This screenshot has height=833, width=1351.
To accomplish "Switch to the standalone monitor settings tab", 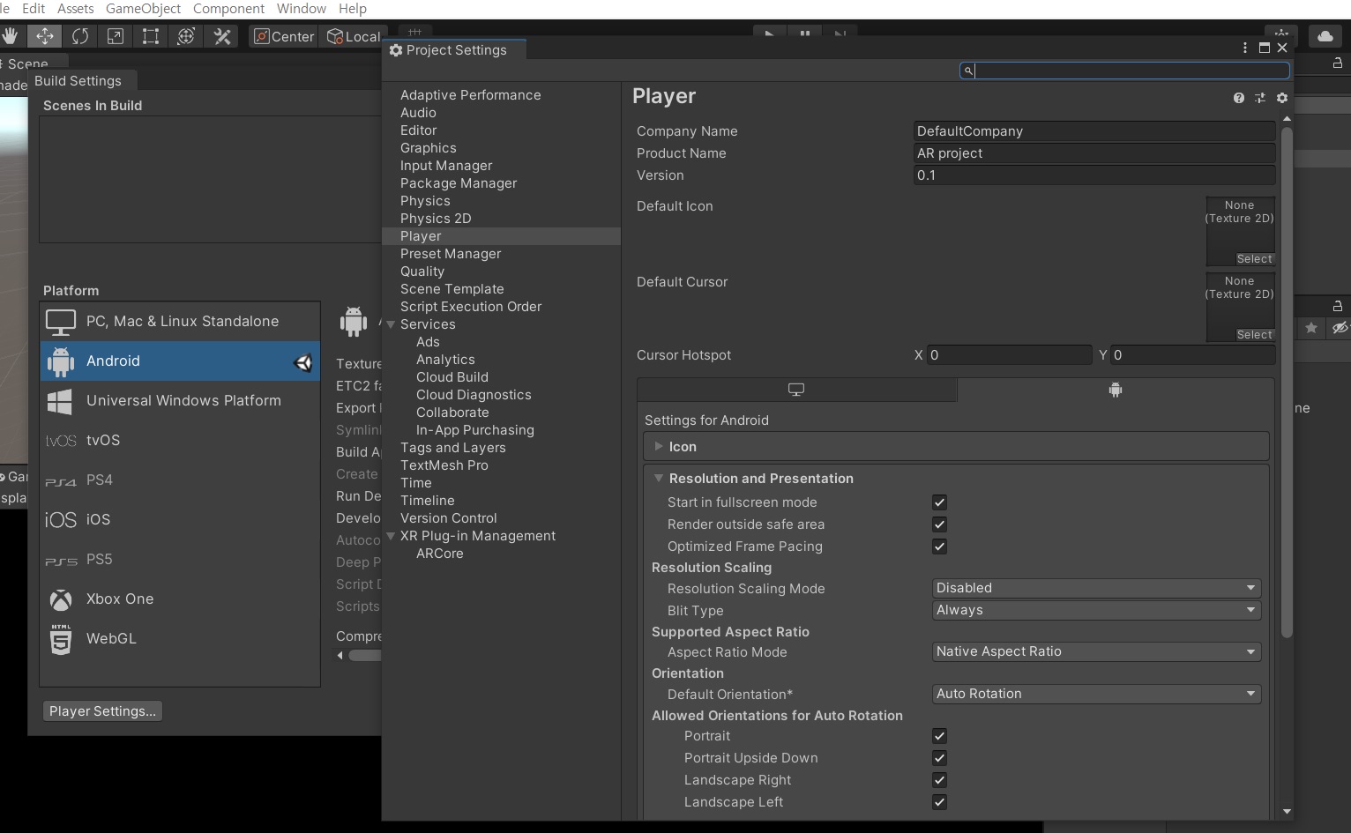I will click(x=796, y=390).
